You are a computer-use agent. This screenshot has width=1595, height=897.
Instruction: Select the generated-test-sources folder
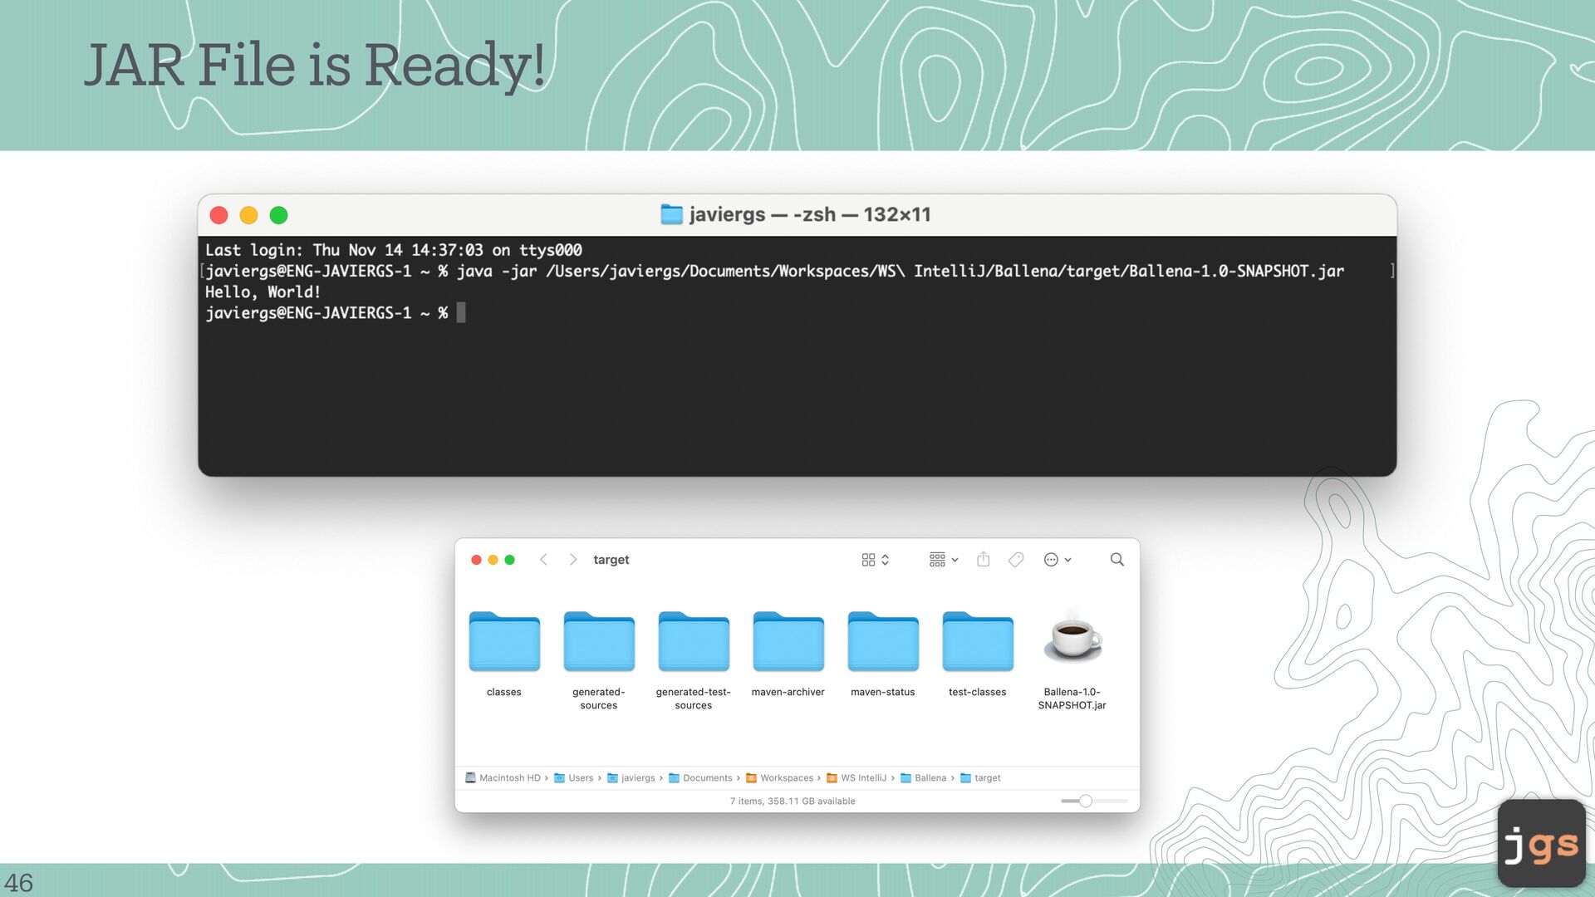coord(693,640)
